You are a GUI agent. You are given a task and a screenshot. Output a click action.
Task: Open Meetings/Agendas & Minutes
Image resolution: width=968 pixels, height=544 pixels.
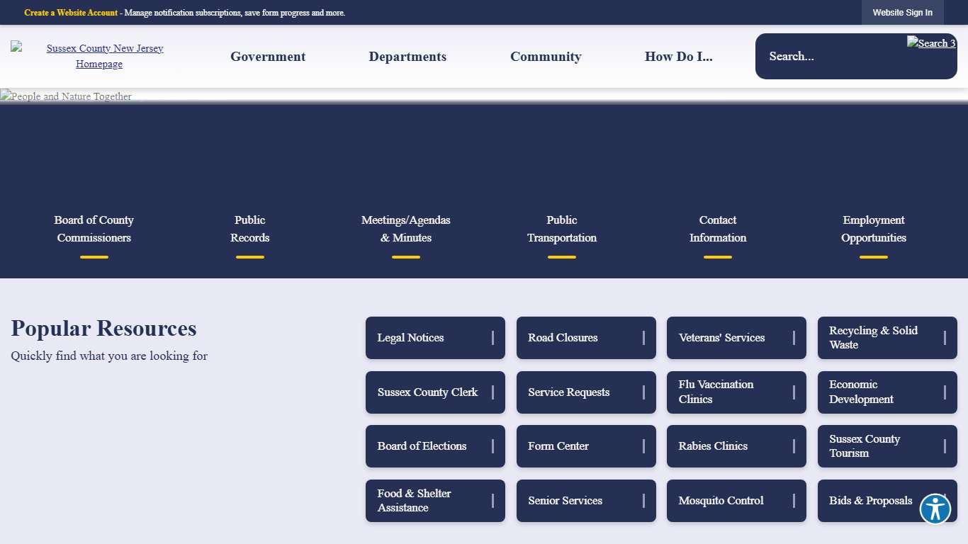tap(406, 229)
